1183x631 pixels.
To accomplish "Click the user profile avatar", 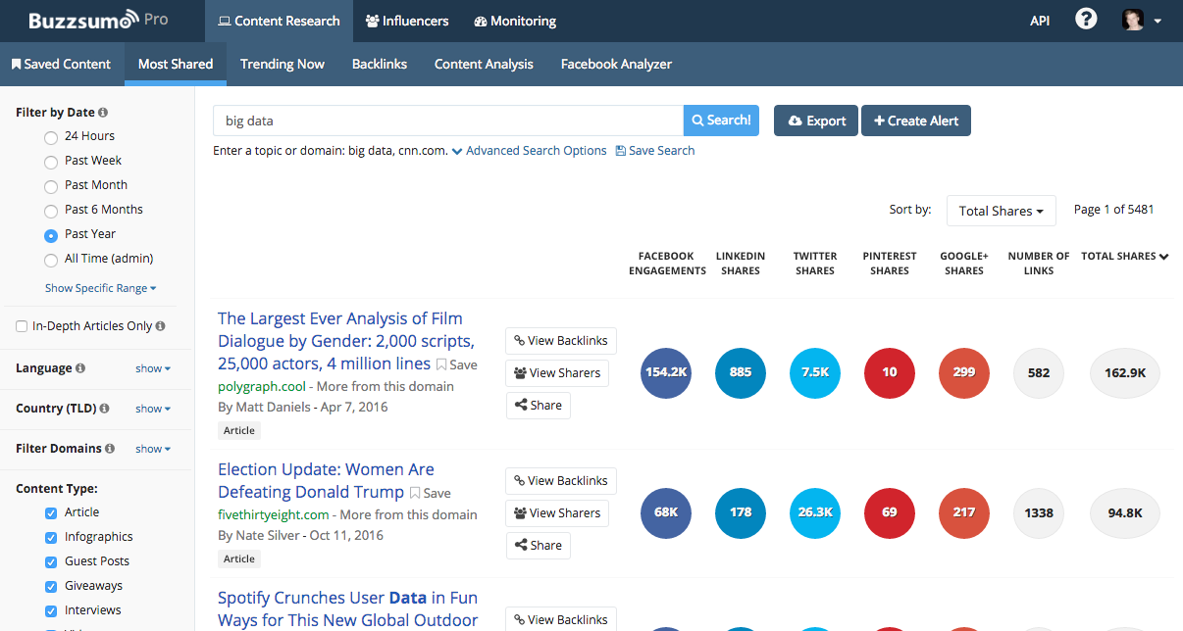I will 1132,19.
